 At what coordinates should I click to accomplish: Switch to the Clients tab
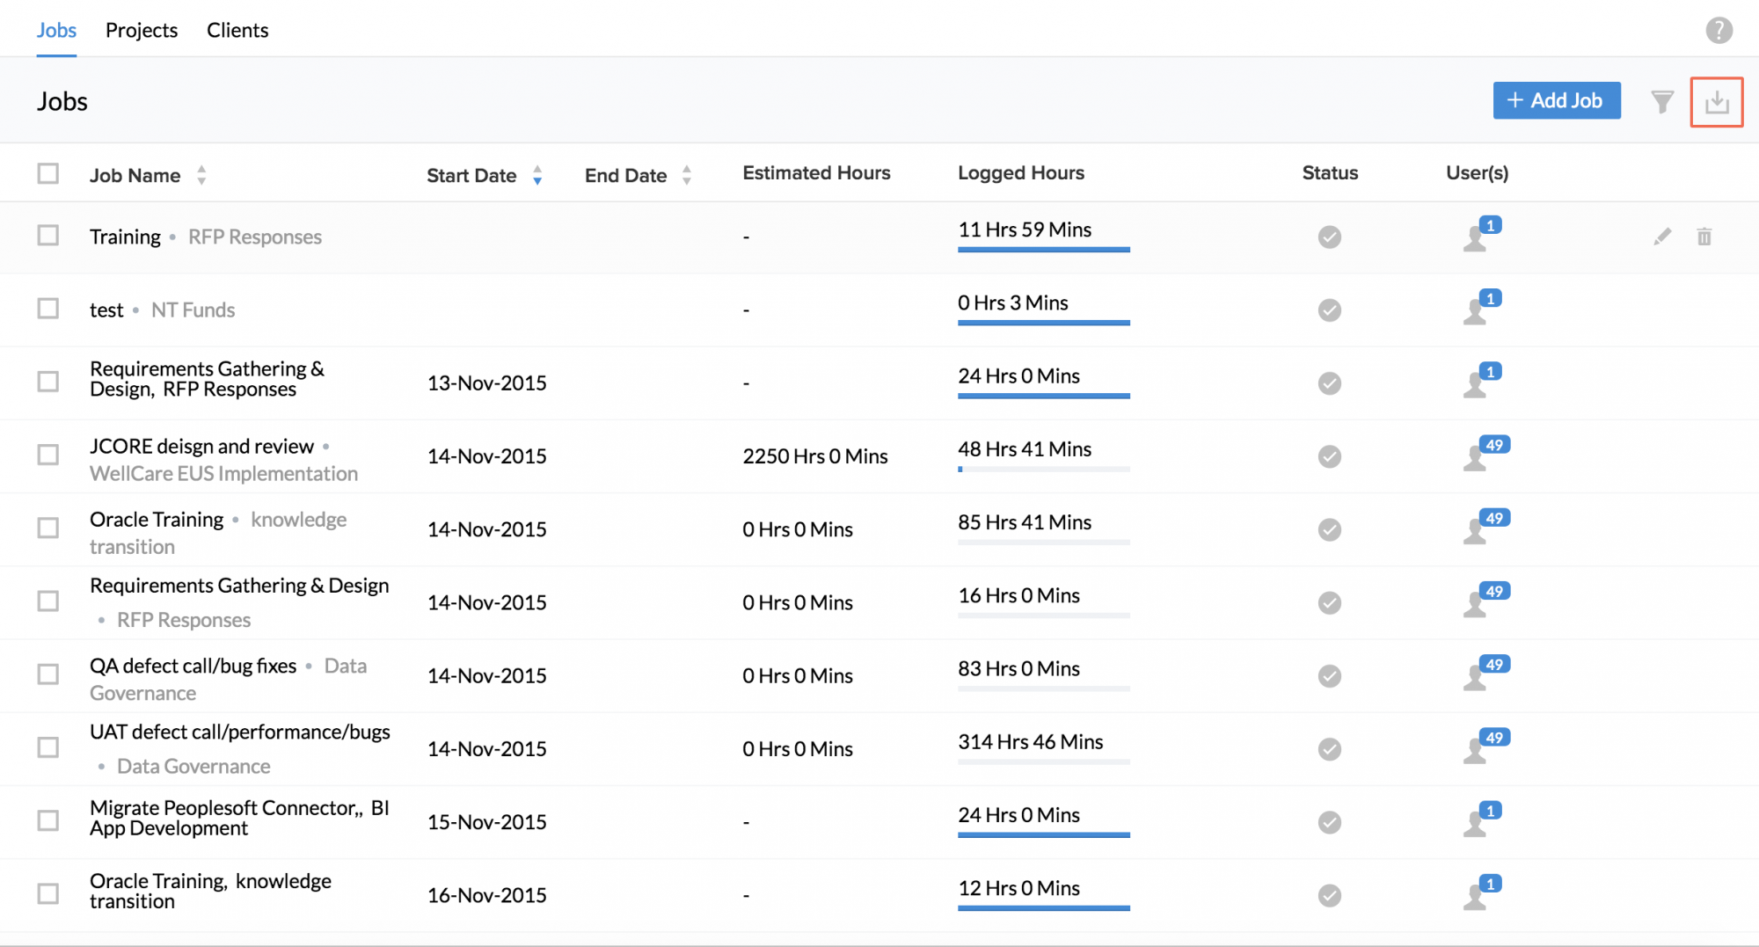click(237, 30)
